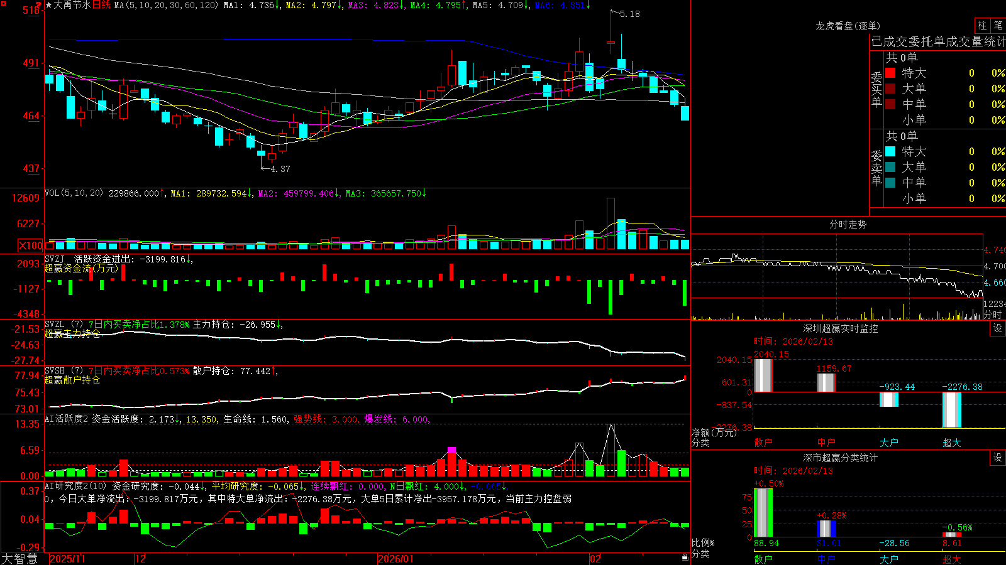Click the 31.01 中户 ratio bar

826,529
